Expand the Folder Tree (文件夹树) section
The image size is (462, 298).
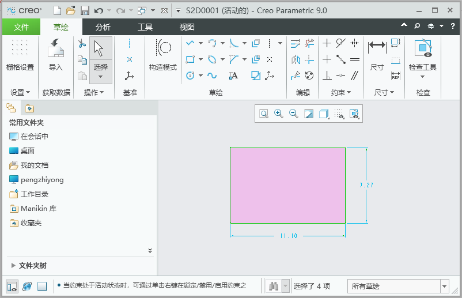pyautogui.click(x=14, y=266)
